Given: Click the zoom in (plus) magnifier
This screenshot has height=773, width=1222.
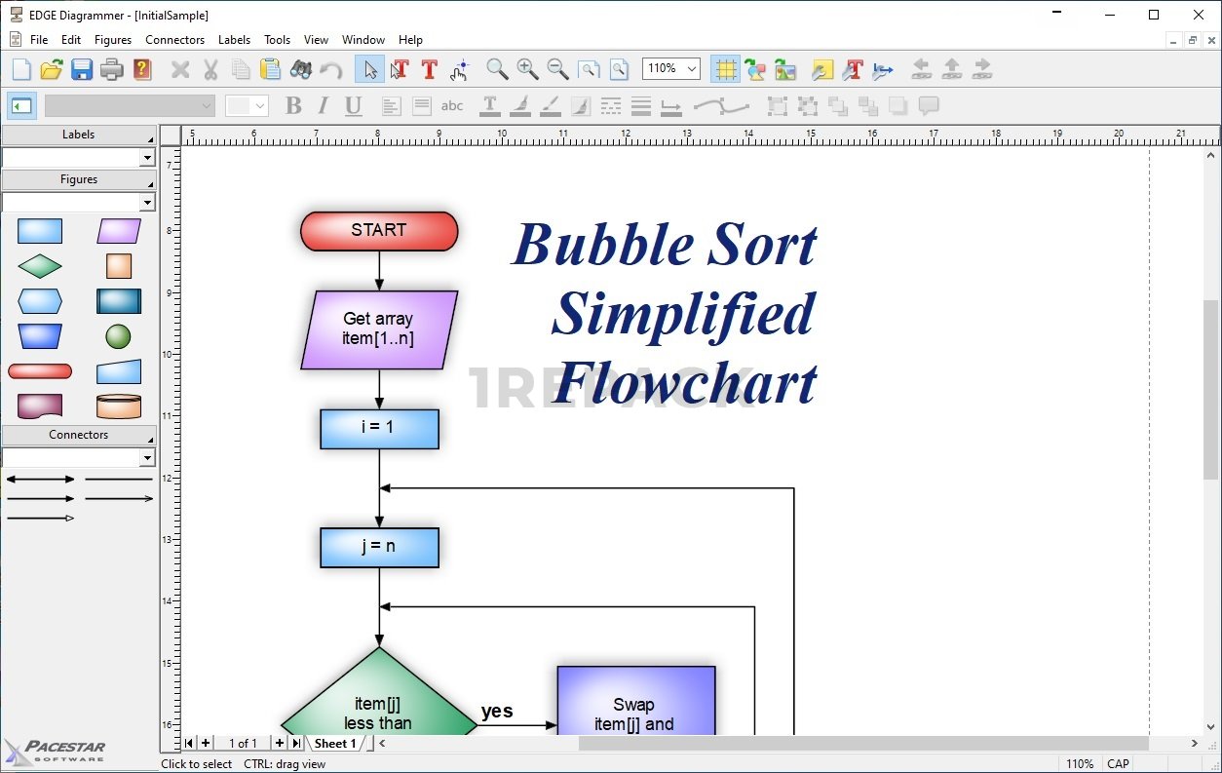Looking at the screenshot, I should (527, 69).
